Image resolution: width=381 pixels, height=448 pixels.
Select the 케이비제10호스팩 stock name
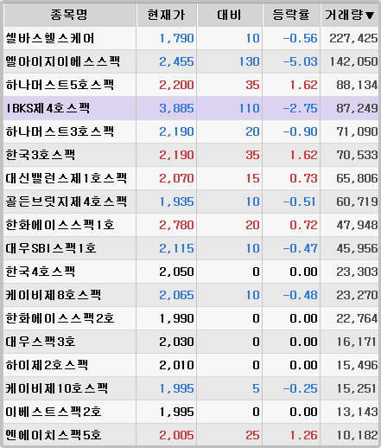pos(57,388)
